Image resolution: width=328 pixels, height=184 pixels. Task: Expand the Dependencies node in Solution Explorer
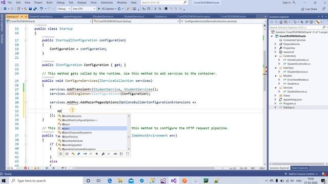pos(276,44)
